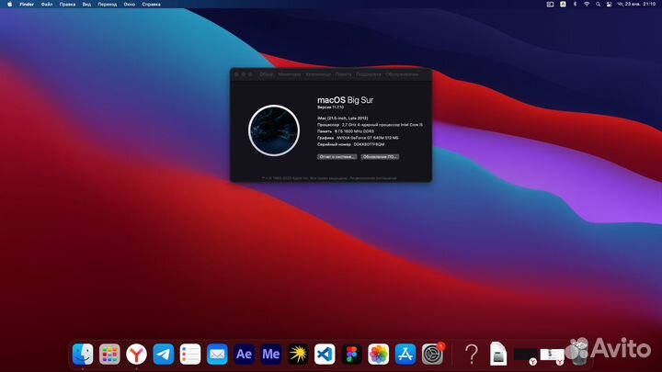
Task: Switch to the Поддержка tab
Action: pyautogui.click(x=368, y=74)
